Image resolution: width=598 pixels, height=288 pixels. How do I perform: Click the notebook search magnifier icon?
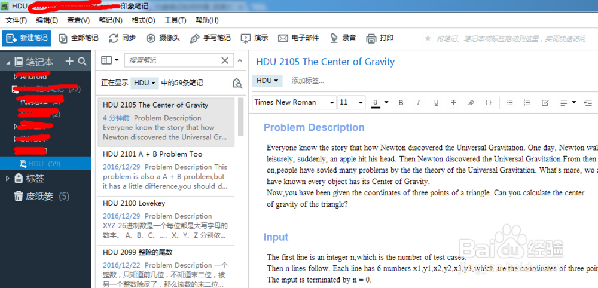pos(82,61)
